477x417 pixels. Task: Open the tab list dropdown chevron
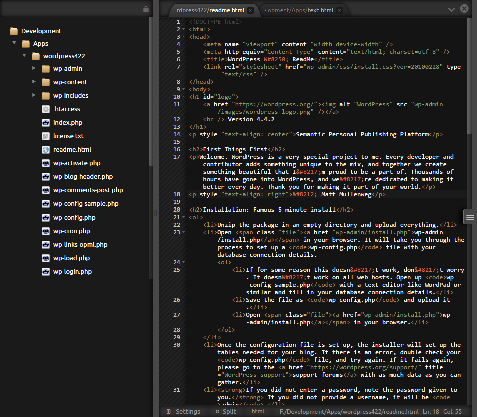click(451, 9)
